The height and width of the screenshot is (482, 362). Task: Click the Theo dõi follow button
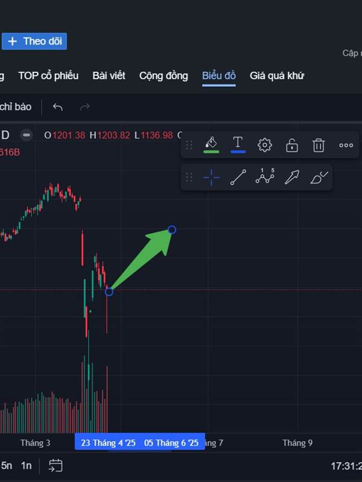(34, 41)
